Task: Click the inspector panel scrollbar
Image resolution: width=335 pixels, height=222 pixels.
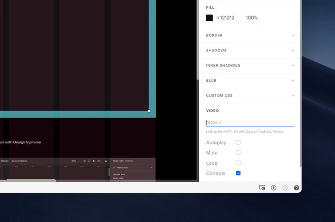Action: tap(301, 83)
